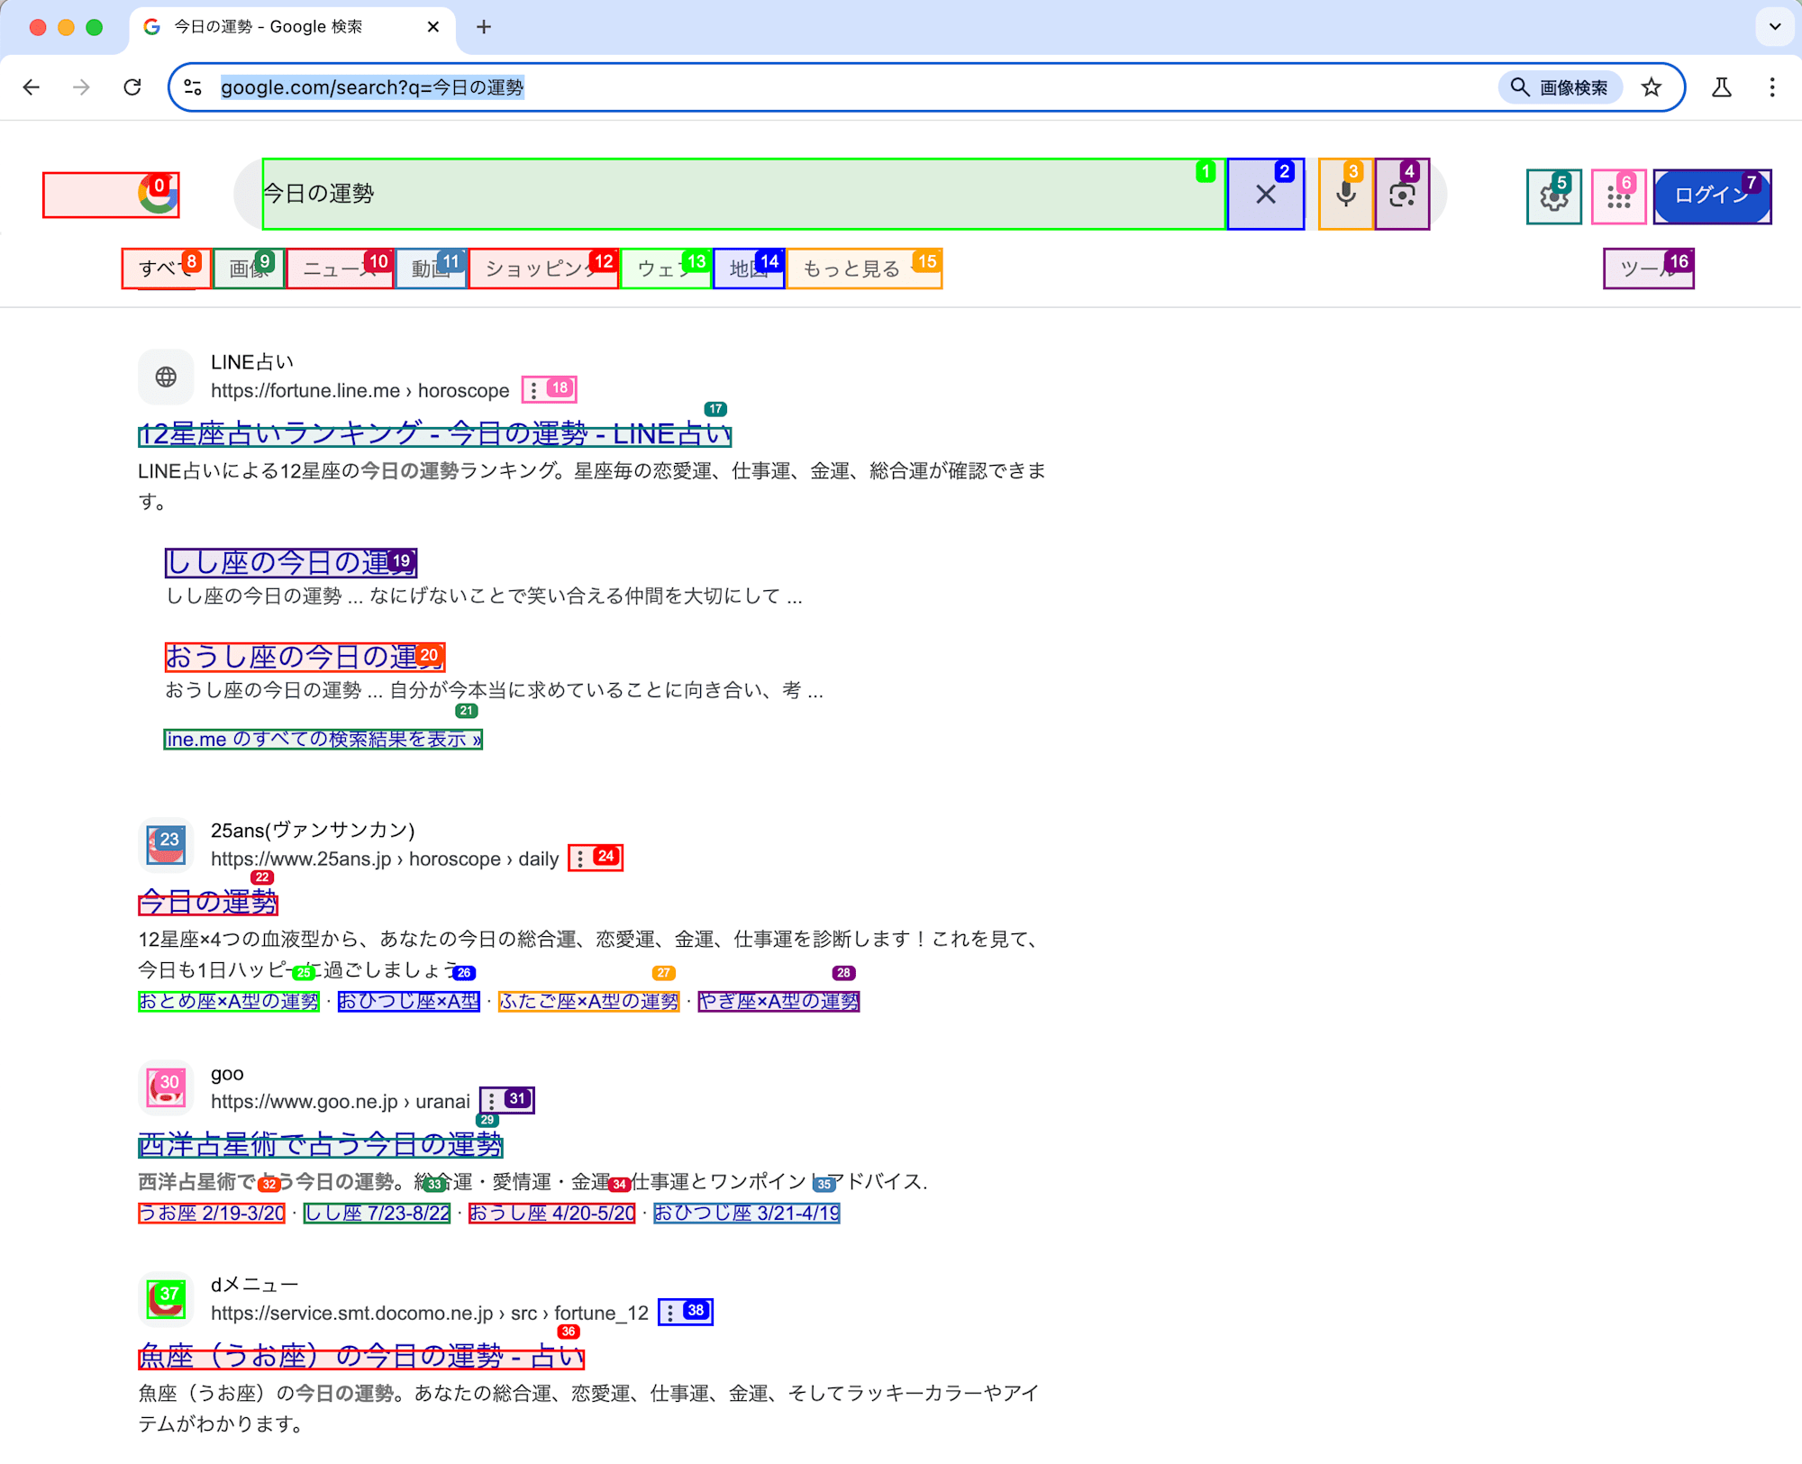The image size is (1802, 1464).
Task: Click the 画像検索 chip in address bar
Action: pos(1560,87)
